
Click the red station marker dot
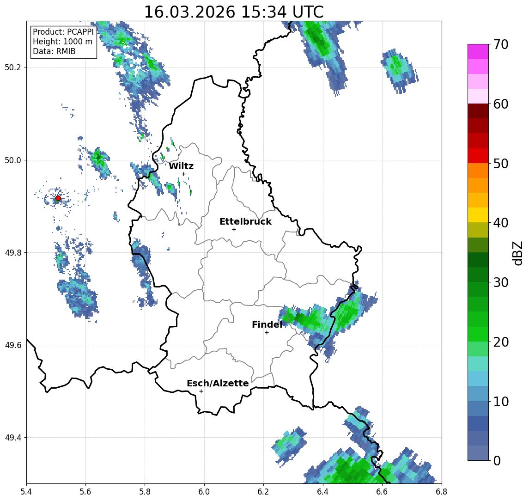[58, 198]
